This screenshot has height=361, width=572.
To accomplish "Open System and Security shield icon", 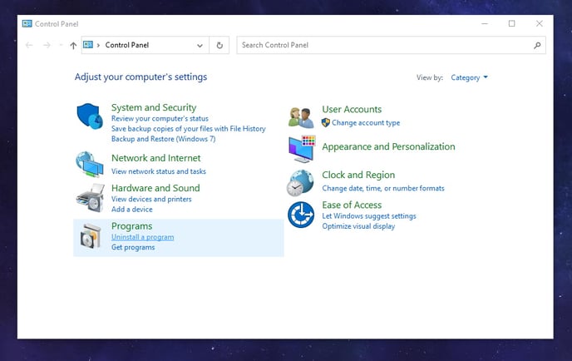I will pyautogui.click(x=90, y=116).
